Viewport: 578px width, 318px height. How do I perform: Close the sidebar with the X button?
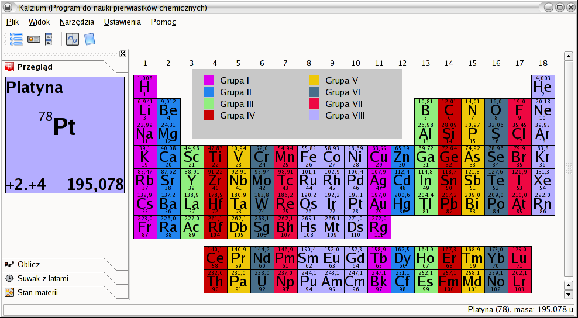(x=123, y=54)
